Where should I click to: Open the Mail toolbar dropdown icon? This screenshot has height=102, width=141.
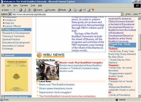pos(75,10)
